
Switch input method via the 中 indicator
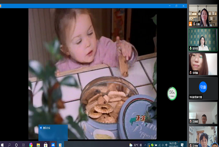[x=166, y=145]
